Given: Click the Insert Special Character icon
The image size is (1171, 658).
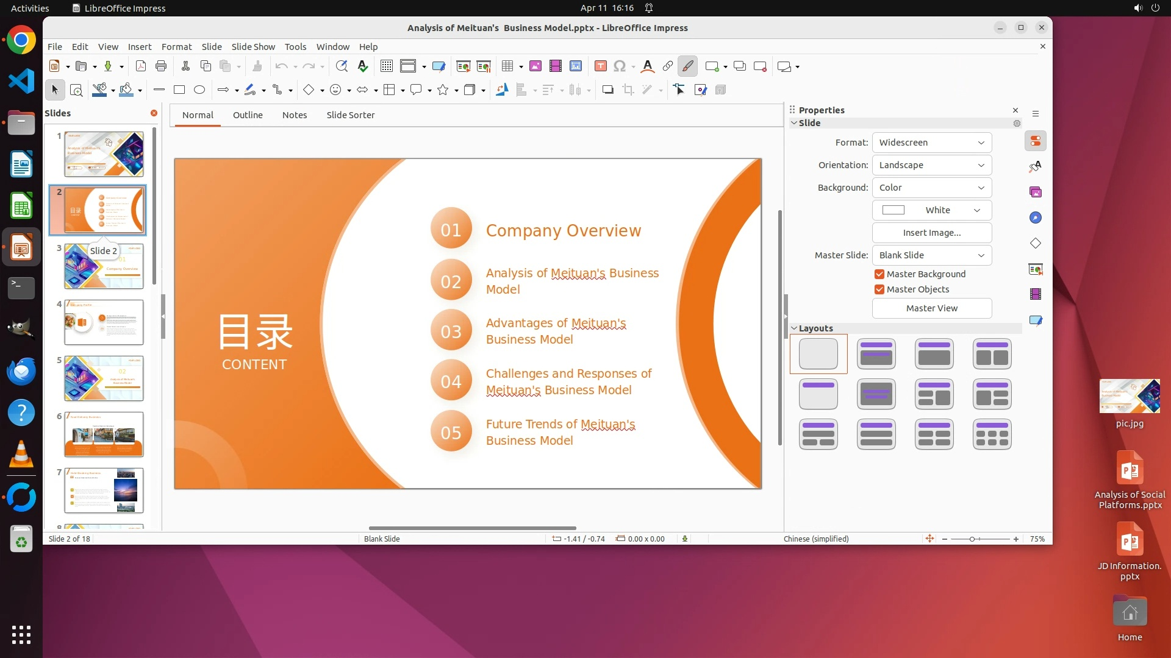Looking at the screenshot, I should coord(620,66).
